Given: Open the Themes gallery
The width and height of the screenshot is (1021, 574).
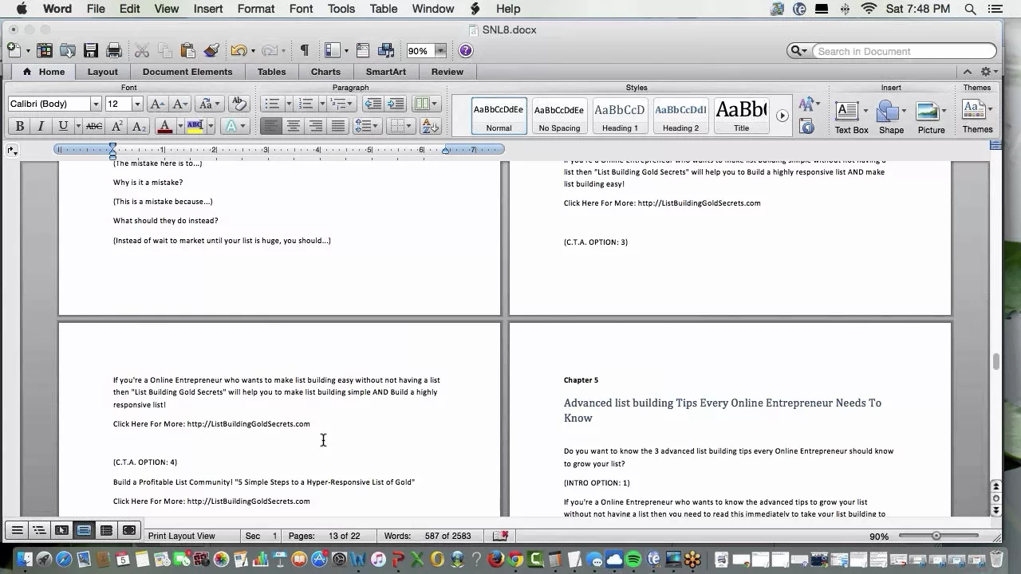Looking at the screenshot, I should (977, 116).
